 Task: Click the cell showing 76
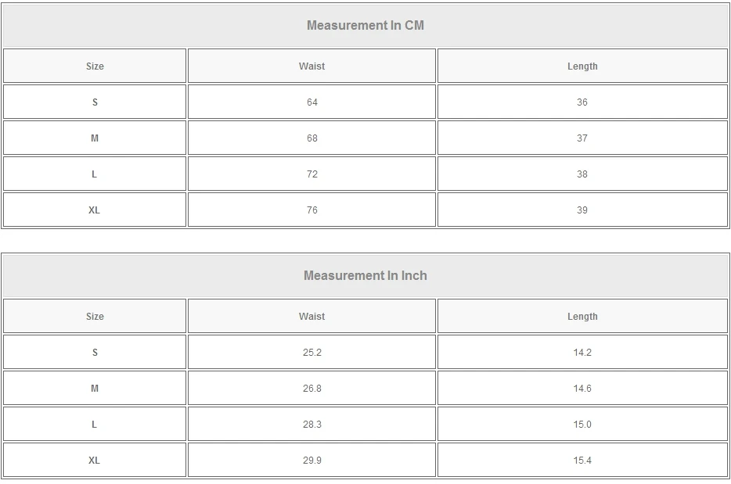coord(311,210)
